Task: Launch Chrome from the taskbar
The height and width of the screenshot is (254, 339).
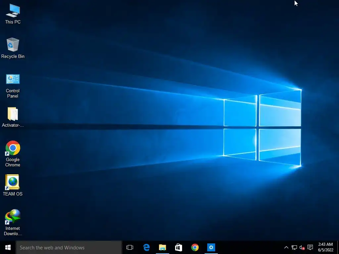Action: click(x=195, y=247)
